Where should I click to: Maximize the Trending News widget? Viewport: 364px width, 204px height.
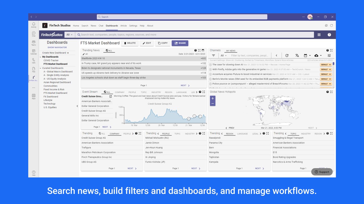click(199, 50)
